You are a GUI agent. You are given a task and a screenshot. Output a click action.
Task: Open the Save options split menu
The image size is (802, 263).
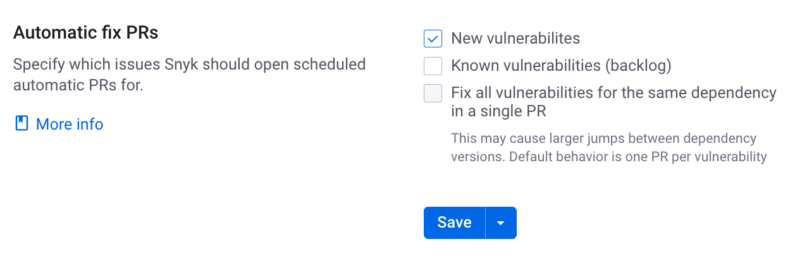(501, 223)
